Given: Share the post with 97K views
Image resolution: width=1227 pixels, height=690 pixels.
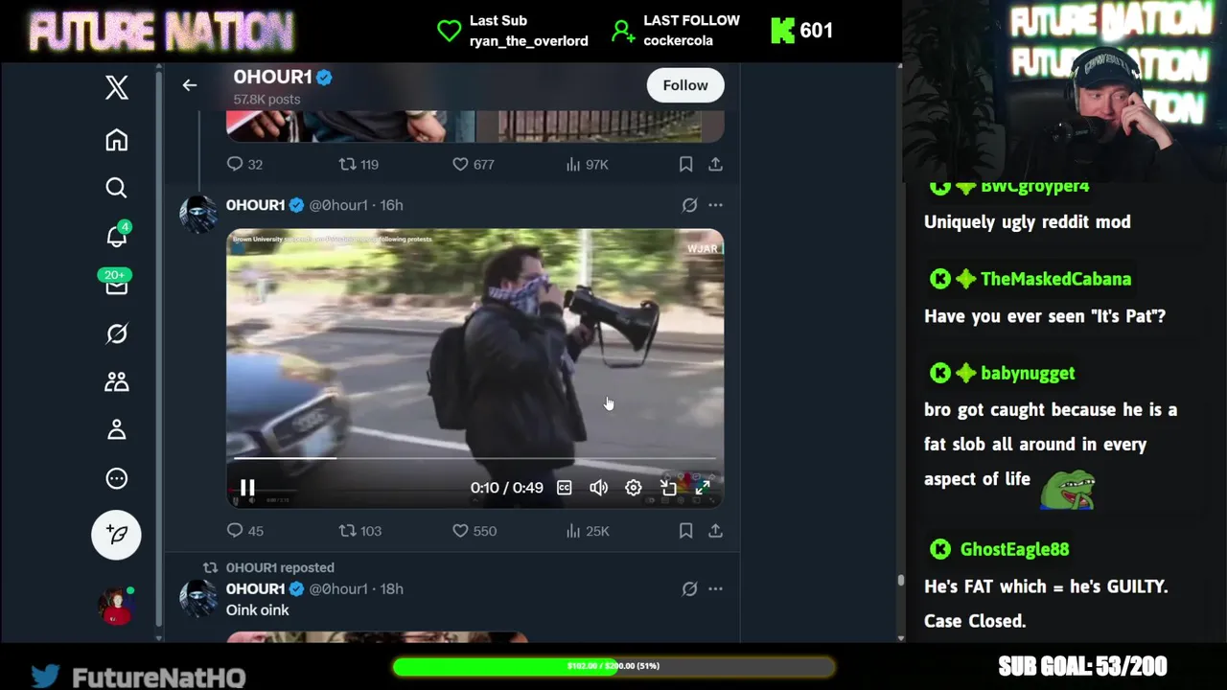Looking at the screenshot, I should pos(715,164).
